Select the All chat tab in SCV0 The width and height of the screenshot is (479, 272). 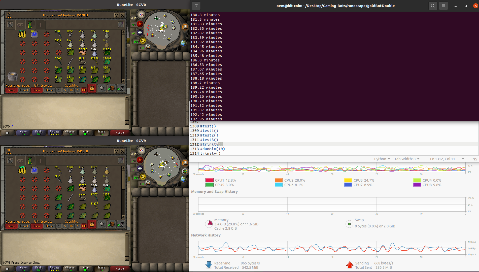pyautogui.click(x=8, y=133)
